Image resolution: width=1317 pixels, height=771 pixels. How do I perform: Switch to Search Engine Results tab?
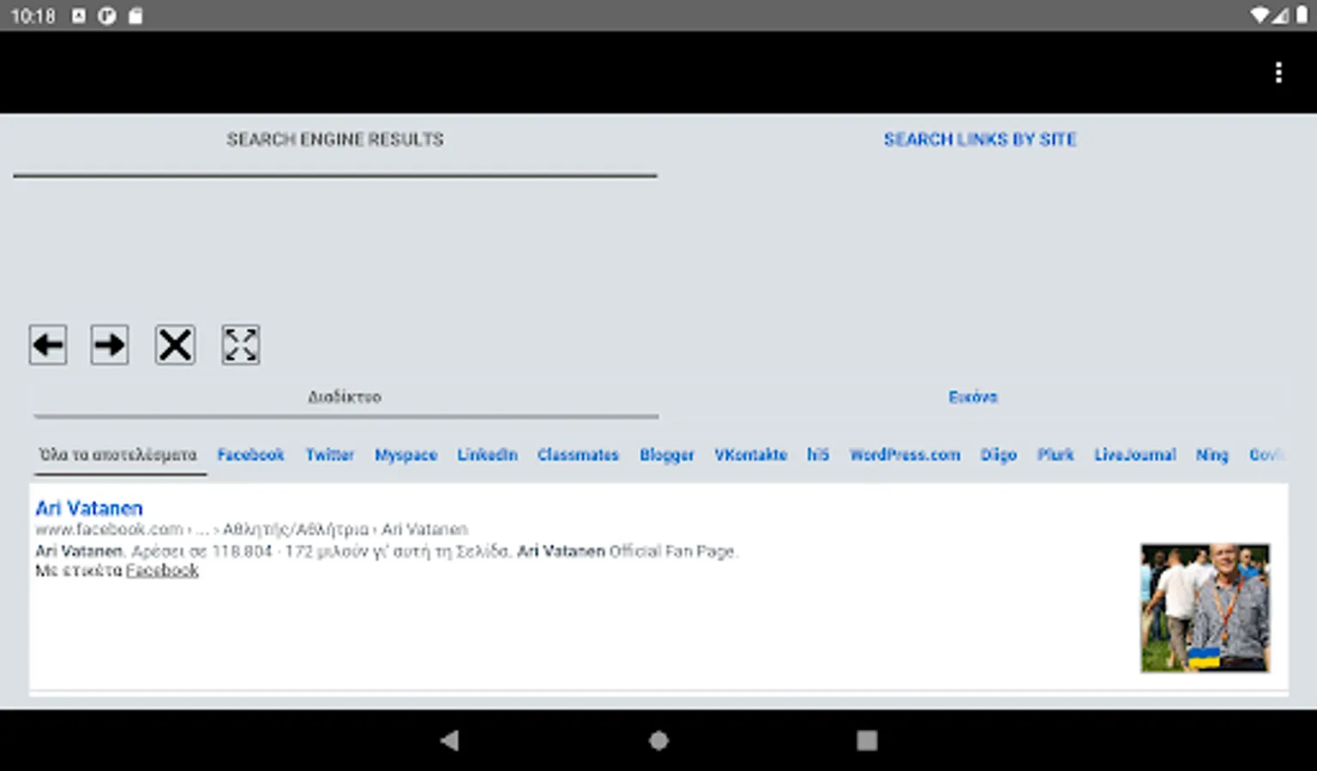[335, 140]
